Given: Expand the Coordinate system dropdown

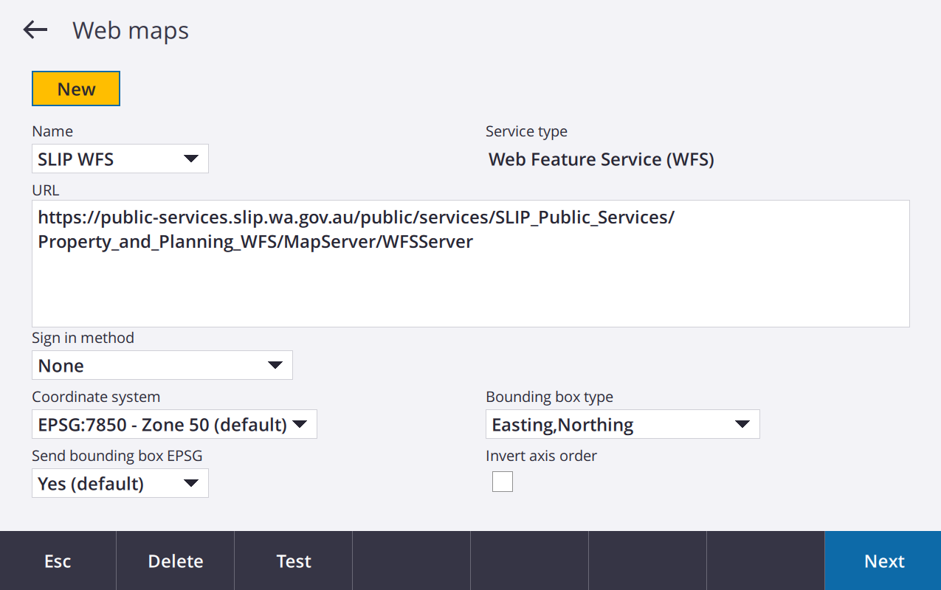Looking at the screenshot, I should pos(174,424).
